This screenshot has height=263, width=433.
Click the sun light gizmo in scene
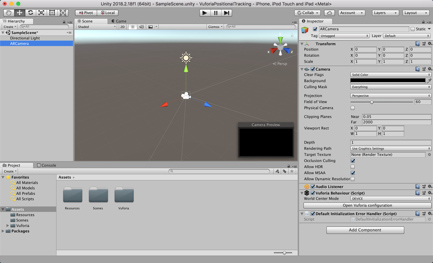[186, 58]
